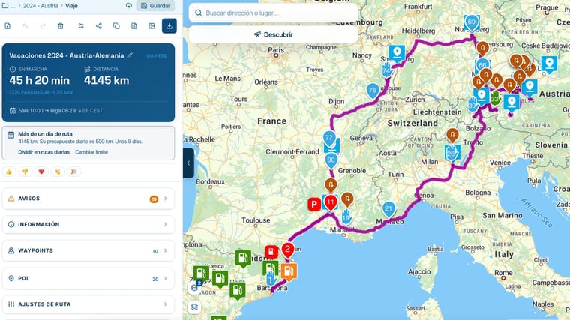Click the red parking P marker
570x320 pixels.
(314, 204)
